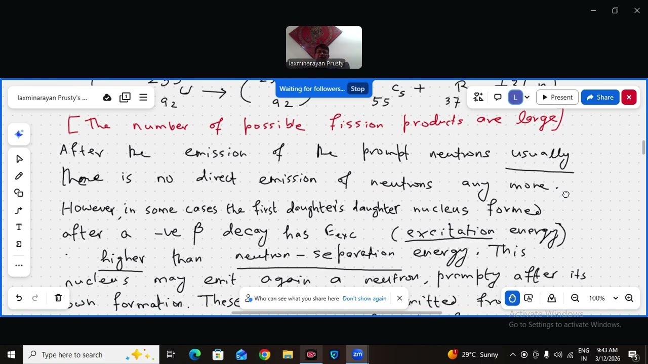This screenshot has width=648, height=364.
Task: Open Wi-Fi network settings
Action: coord(570,355)
